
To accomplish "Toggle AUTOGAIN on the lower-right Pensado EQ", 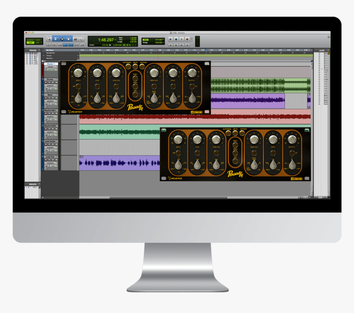I will pyautogui.click(x=227, y=133).
